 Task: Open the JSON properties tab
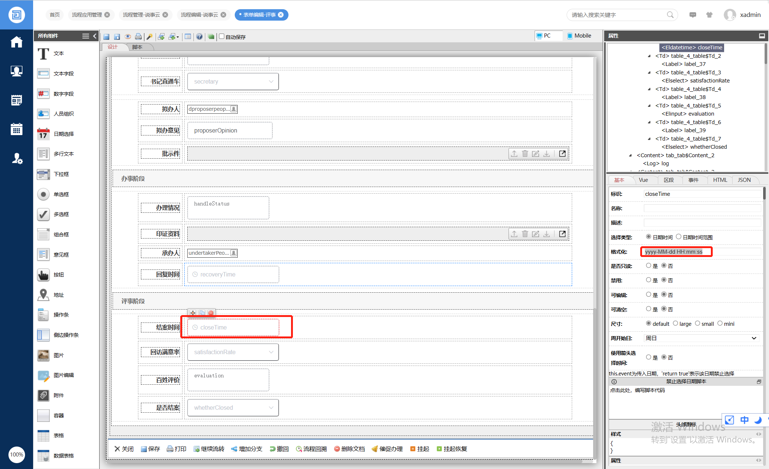tap(744, 180)
